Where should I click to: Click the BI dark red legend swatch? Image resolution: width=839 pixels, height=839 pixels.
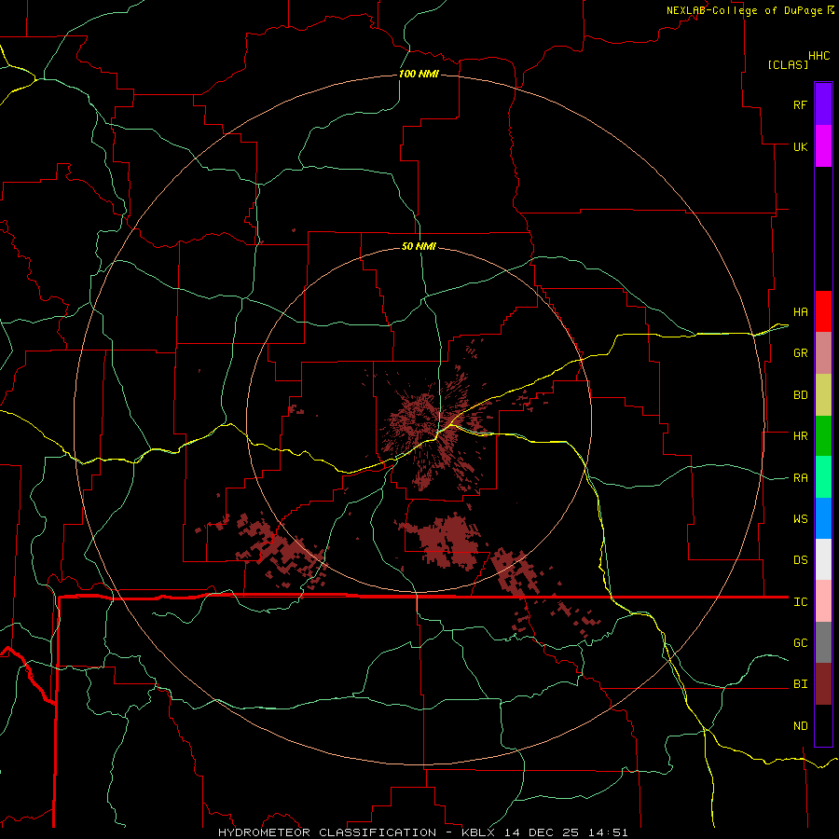pyautogui.click(x=823, y=684)
